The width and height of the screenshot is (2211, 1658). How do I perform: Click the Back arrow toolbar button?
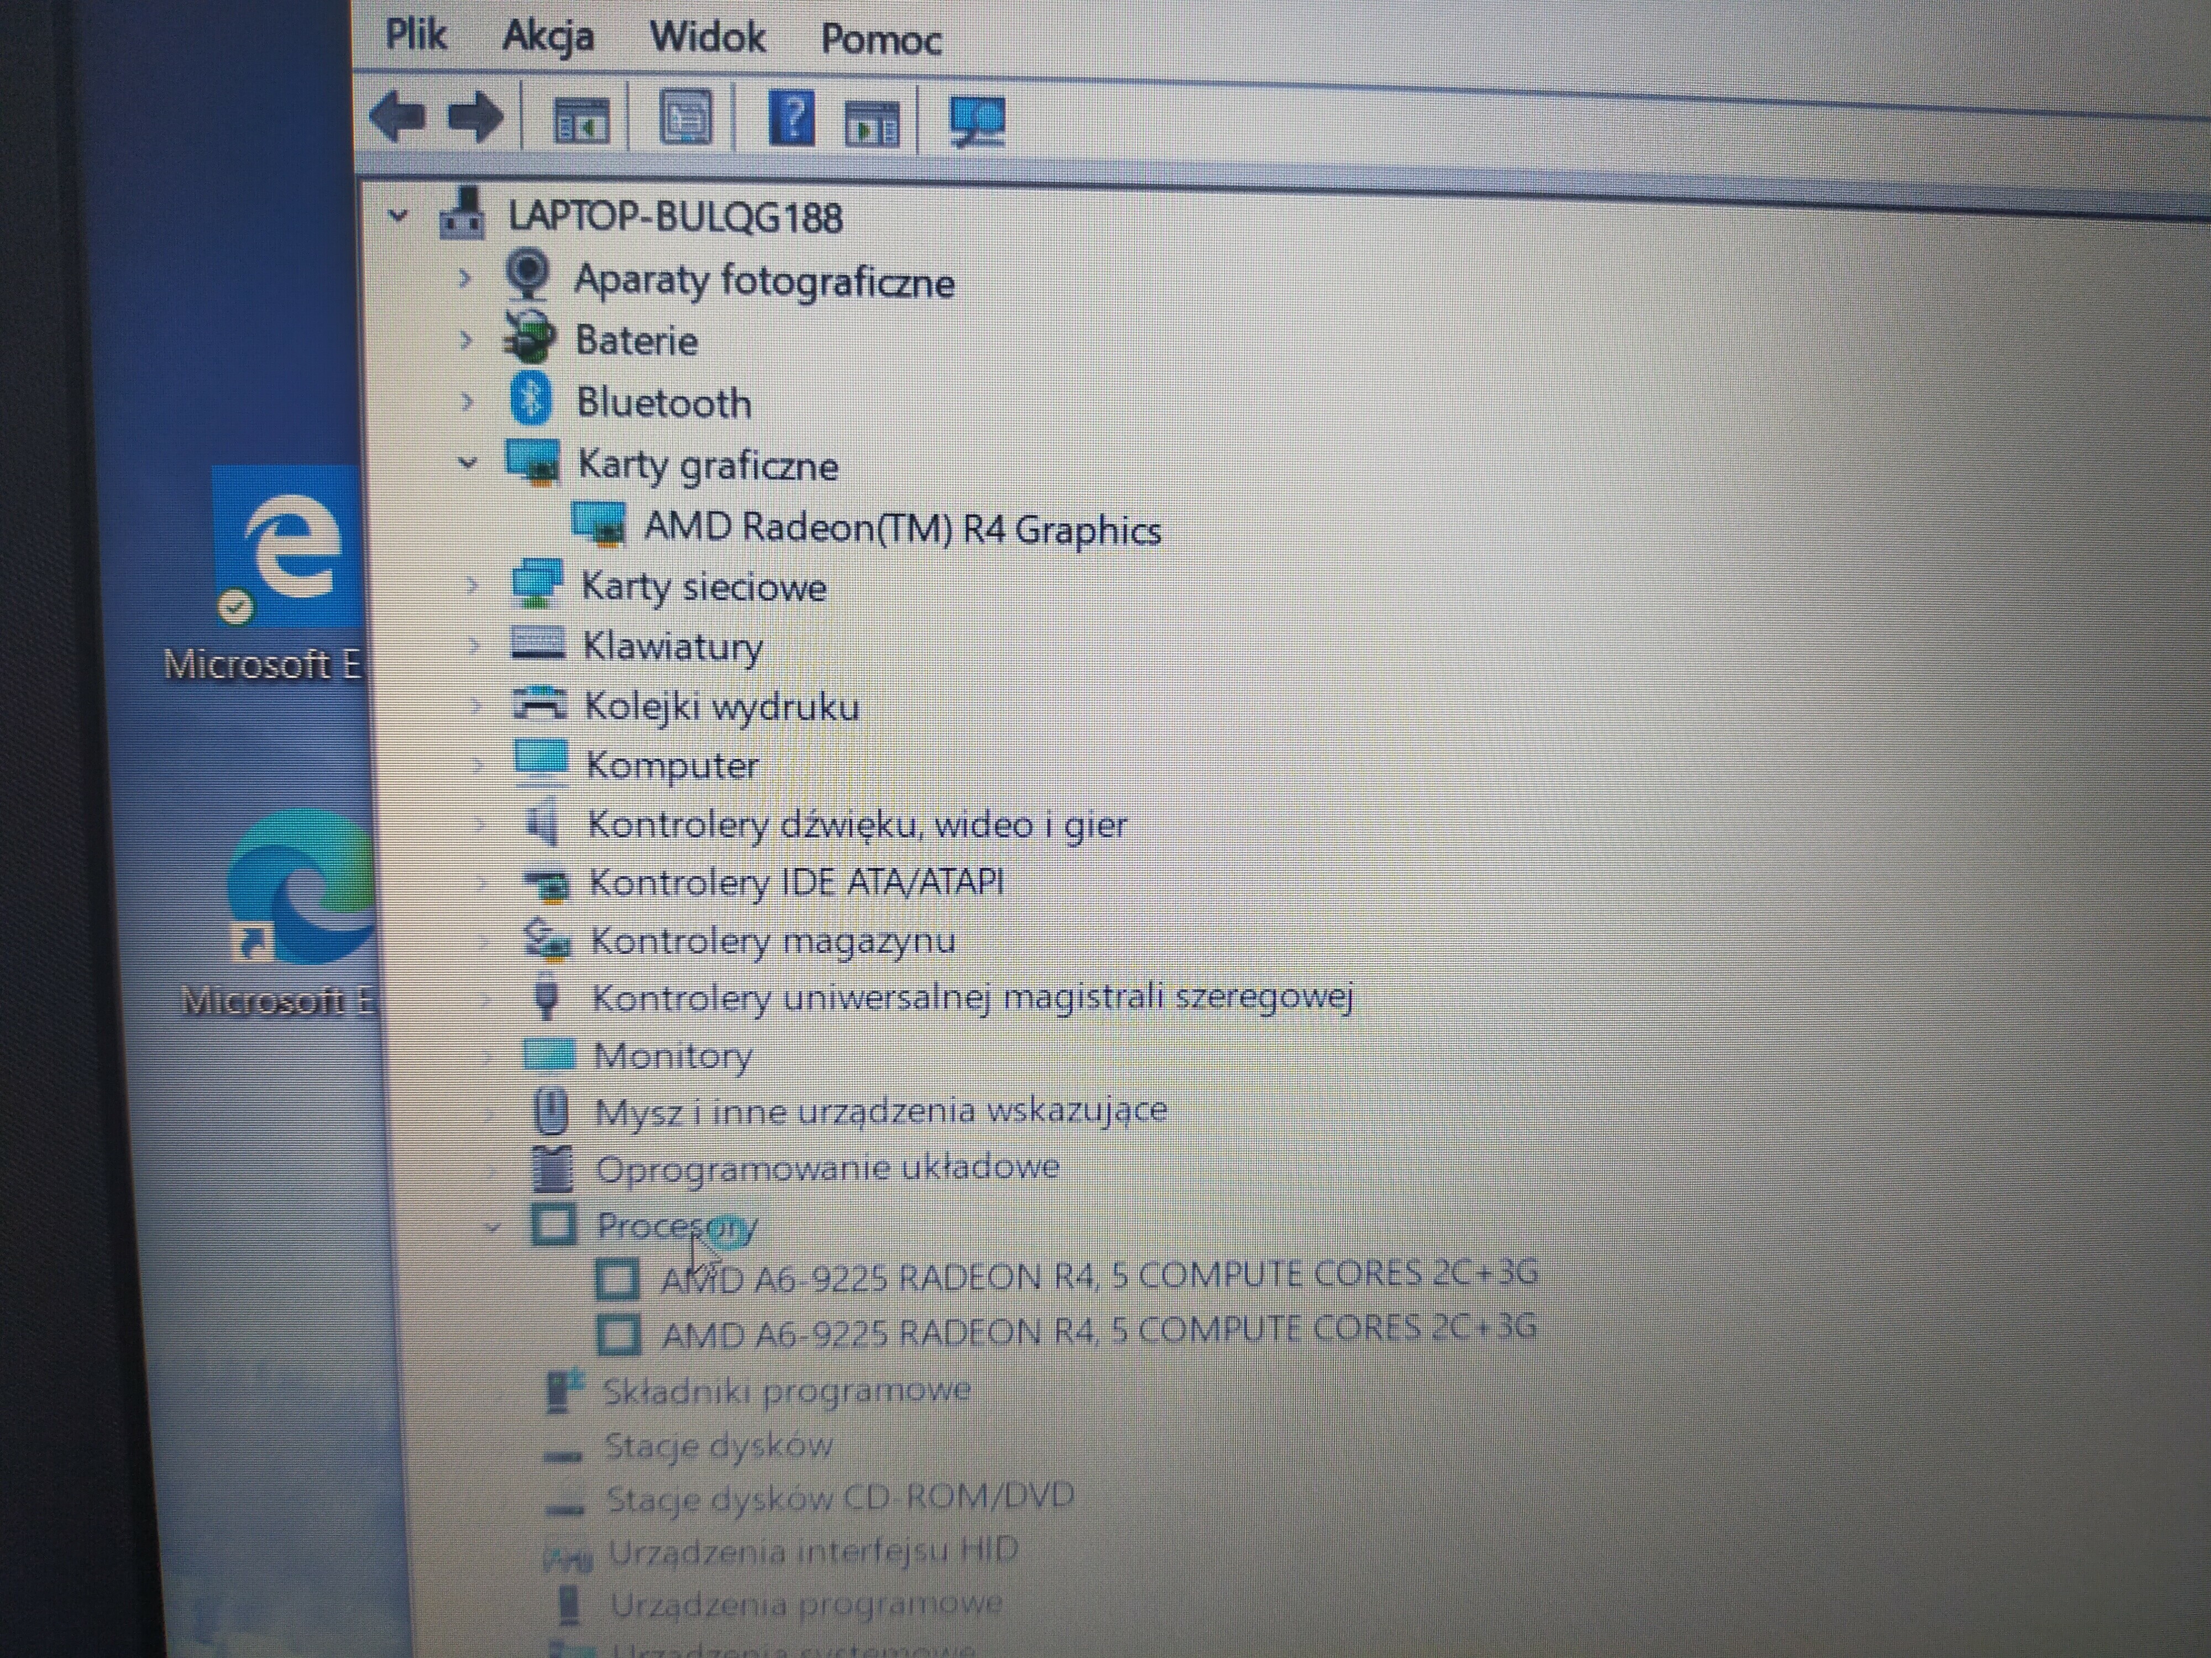pos(398,117)
